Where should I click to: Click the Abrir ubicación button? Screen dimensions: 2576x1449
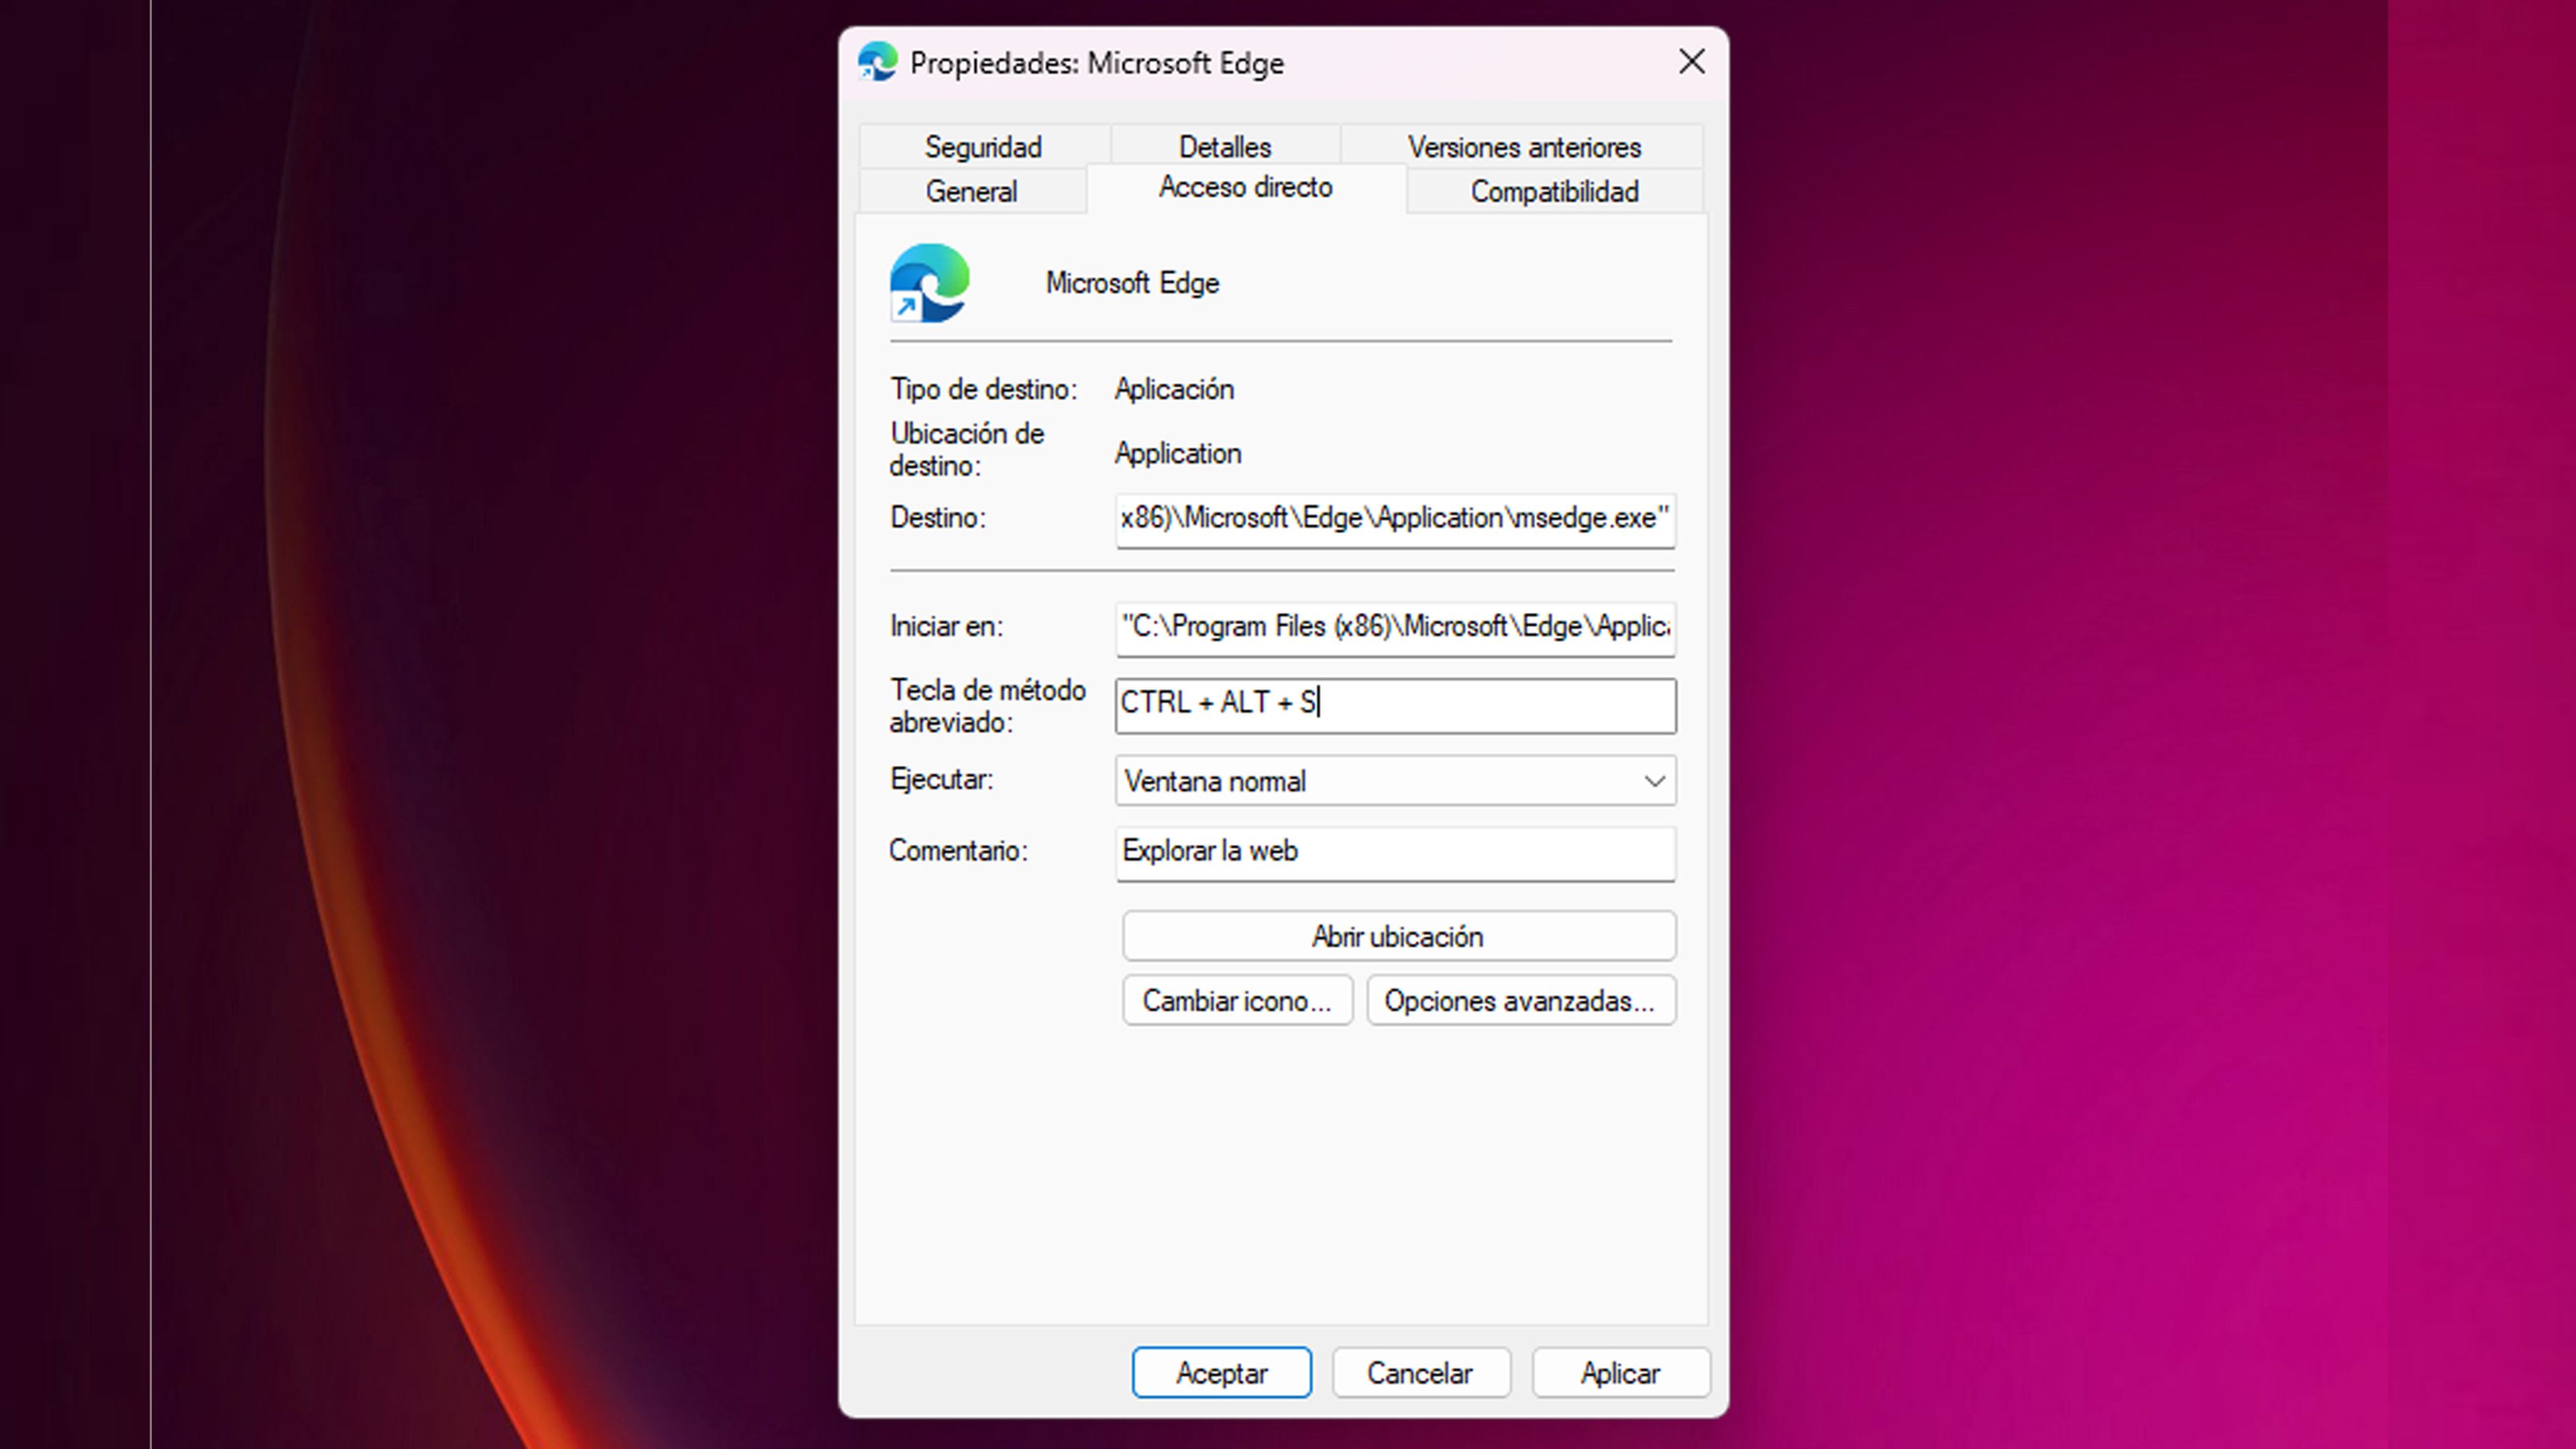pos(1398,936)
